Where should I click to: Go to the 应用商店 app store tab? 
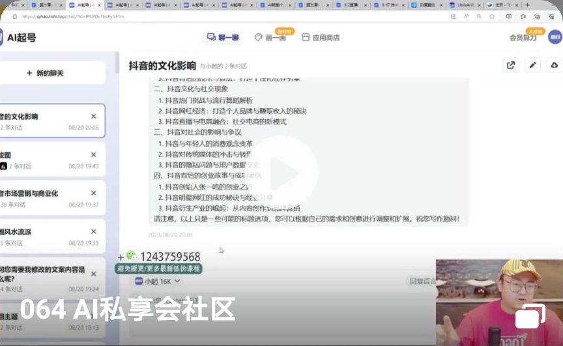pos(321,38)
